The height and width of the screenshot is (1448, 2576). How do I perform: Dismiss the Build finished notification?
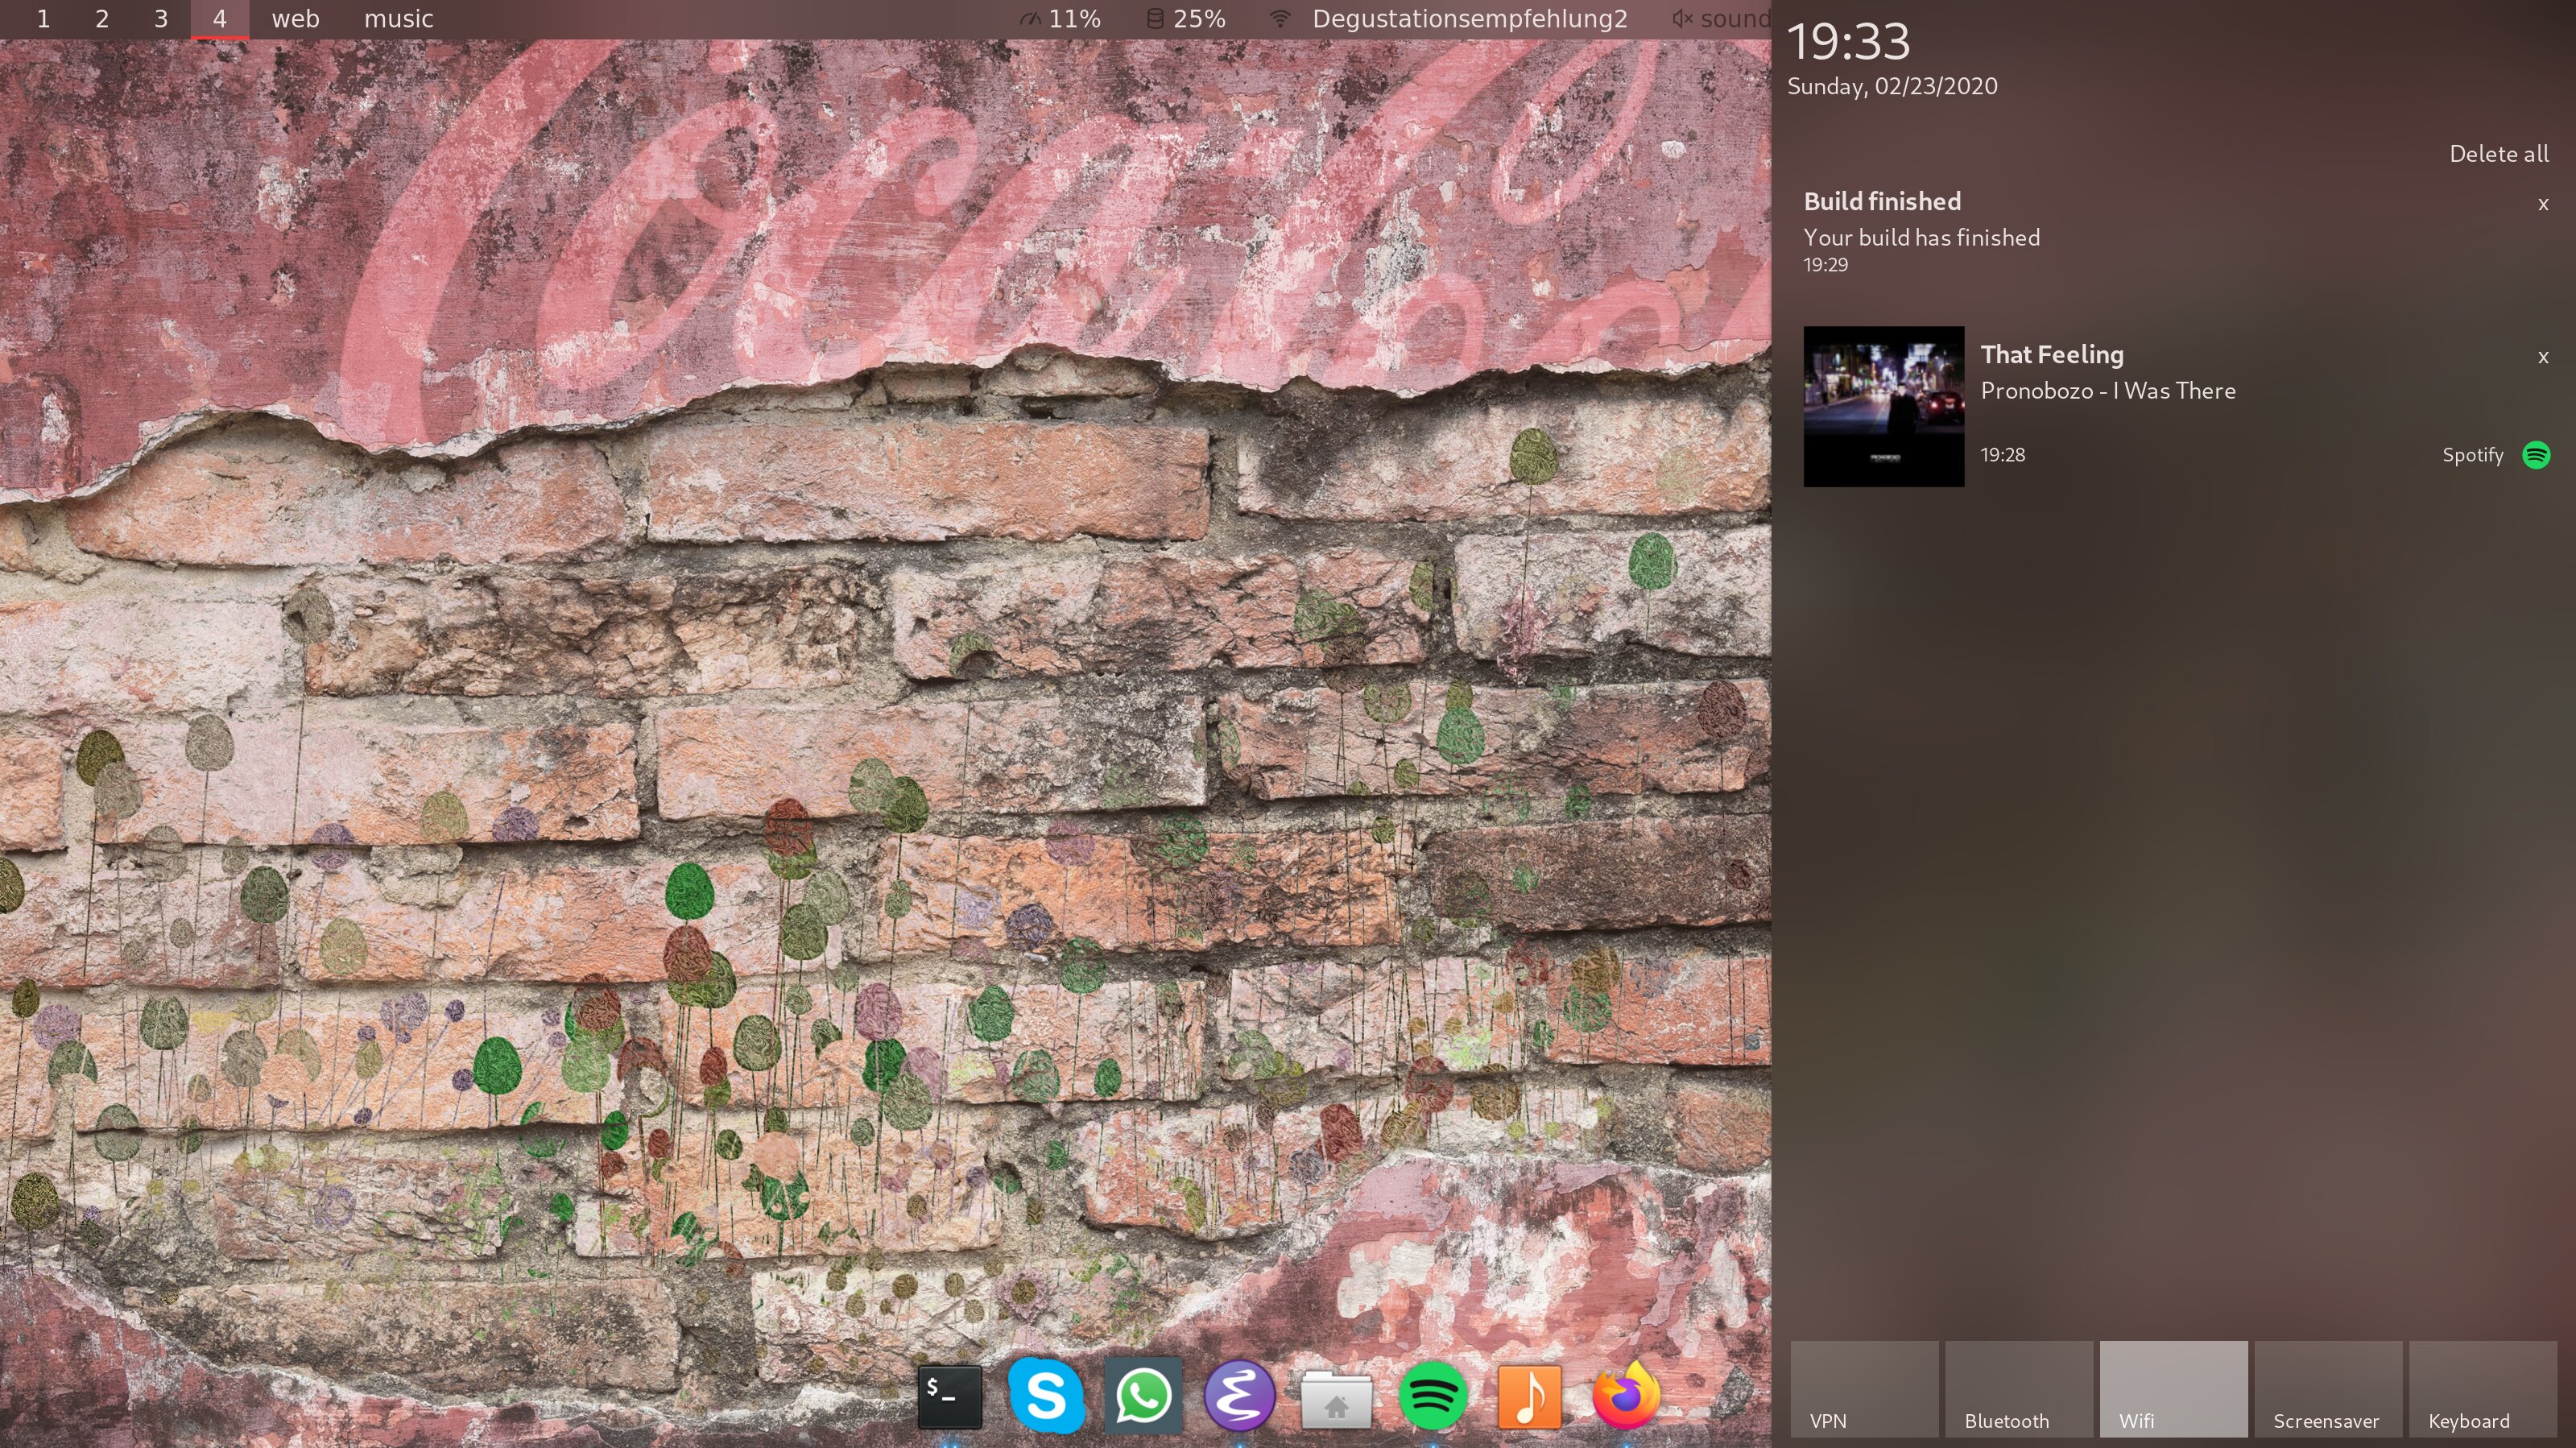2543,204
